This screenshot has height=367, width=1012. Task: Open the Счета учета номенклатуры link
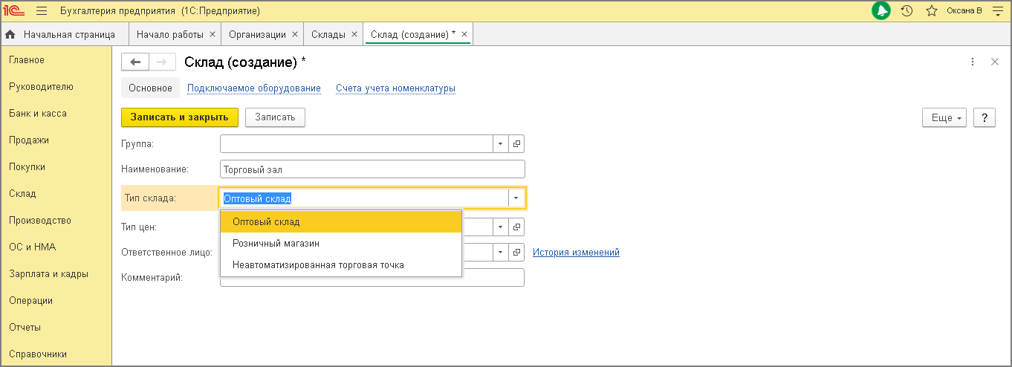pyautogui.click(x=395, y=88)
